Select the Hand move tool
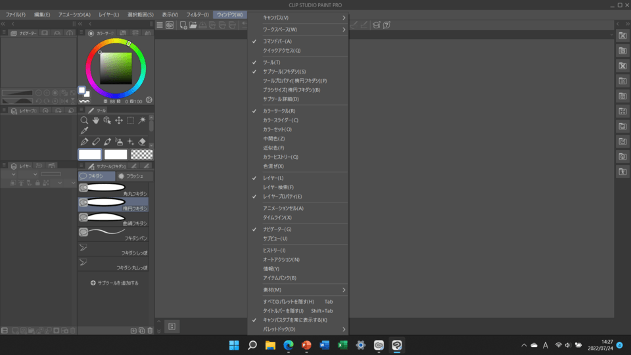The height and width of the screenshot is (355, 631). 96,120
